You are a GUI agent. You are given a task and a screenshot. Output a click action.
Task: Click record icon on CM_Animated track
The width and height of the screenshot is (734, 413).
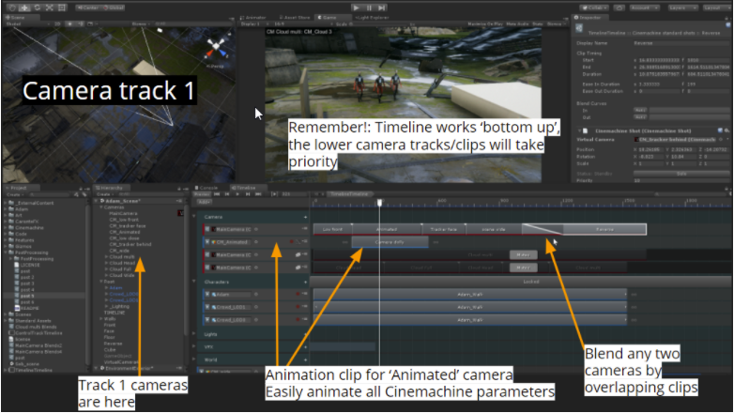292,241
